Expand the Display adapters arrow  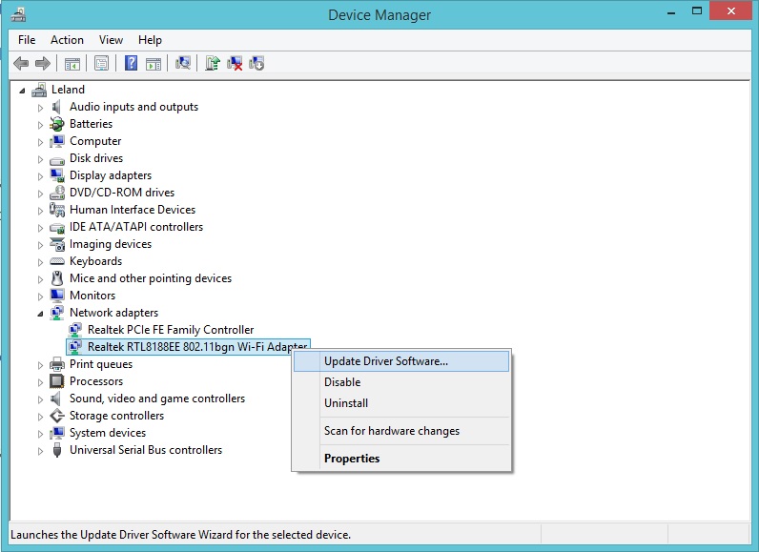(x=40, y=176)
